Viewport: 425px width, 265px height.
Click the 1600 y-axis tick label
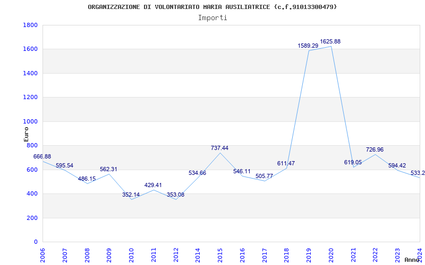pos(30,49)
